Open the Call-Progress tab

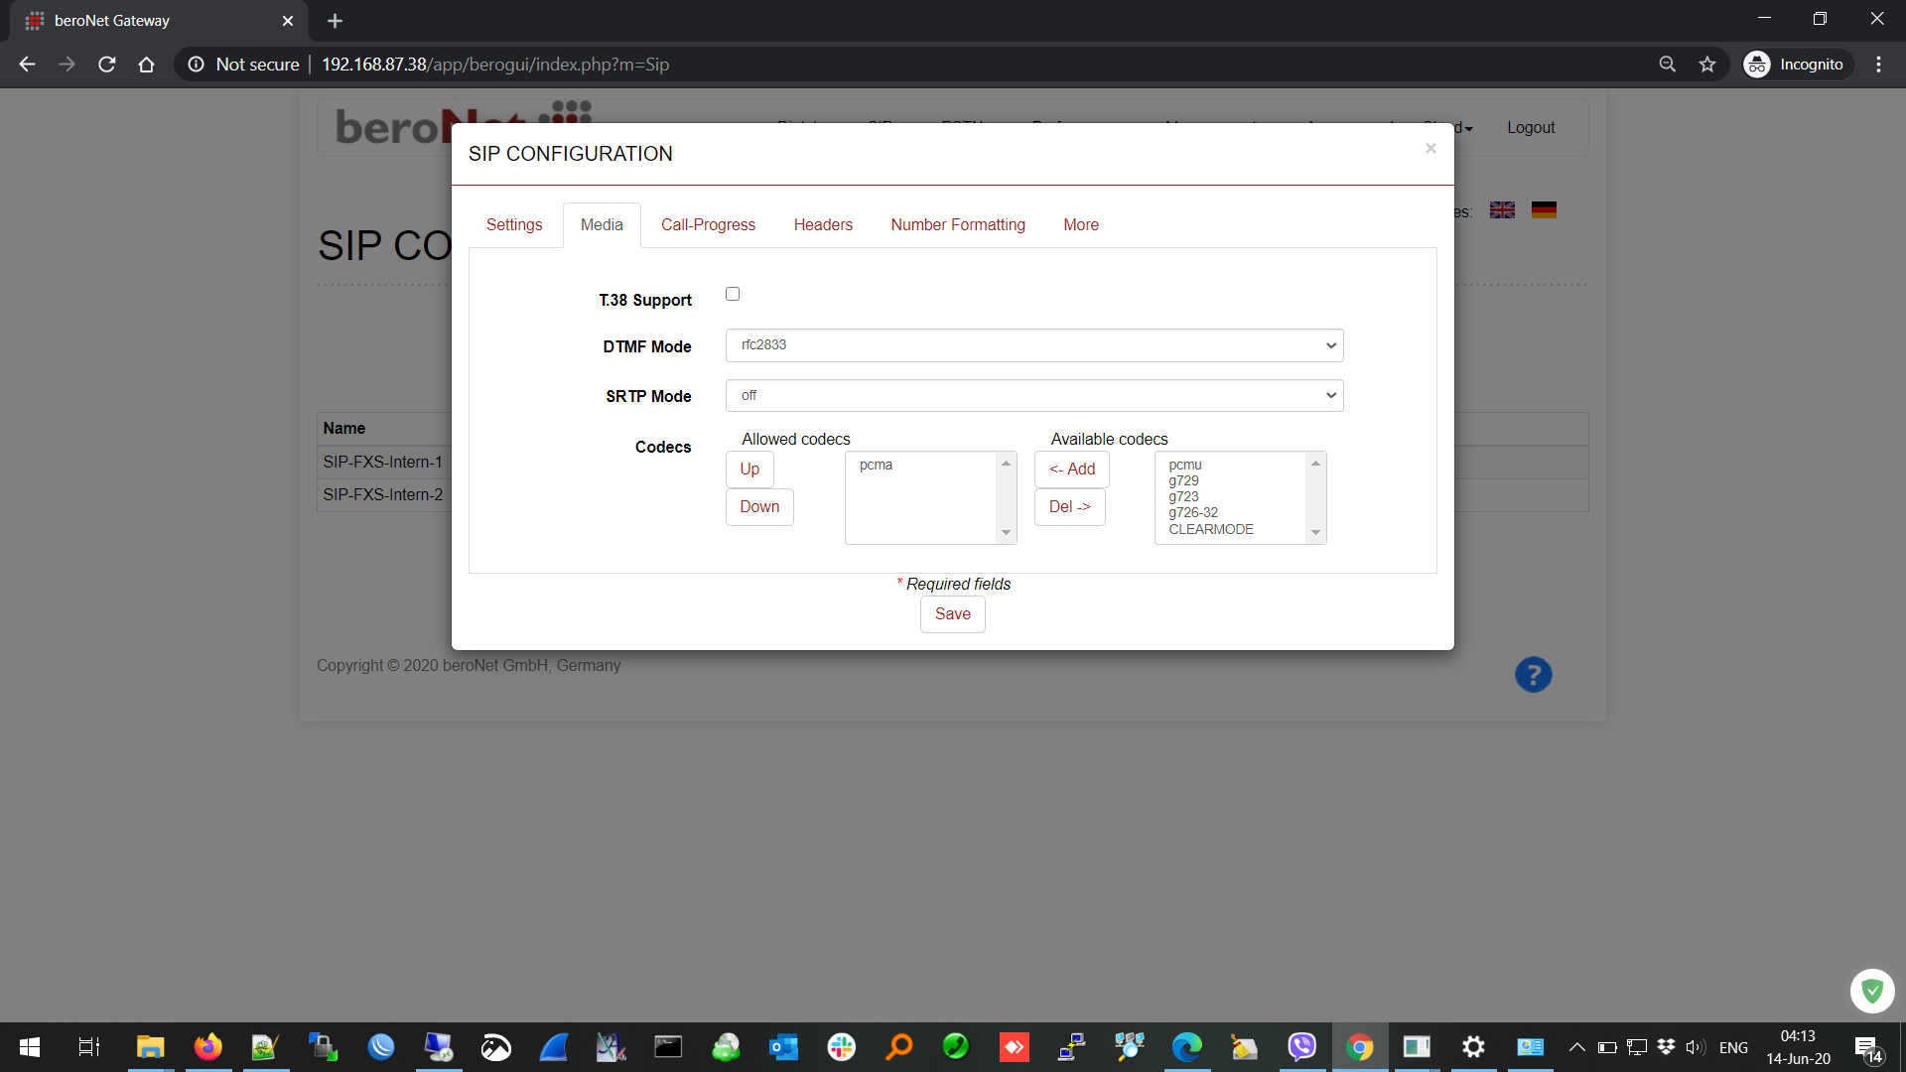click(708, 225)
